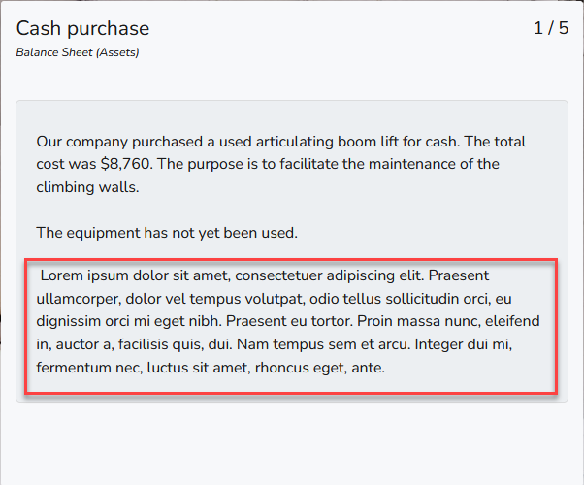Click the words 'articulating boom lift'
Screen dimensions: 584x485
tap(325, 142)
